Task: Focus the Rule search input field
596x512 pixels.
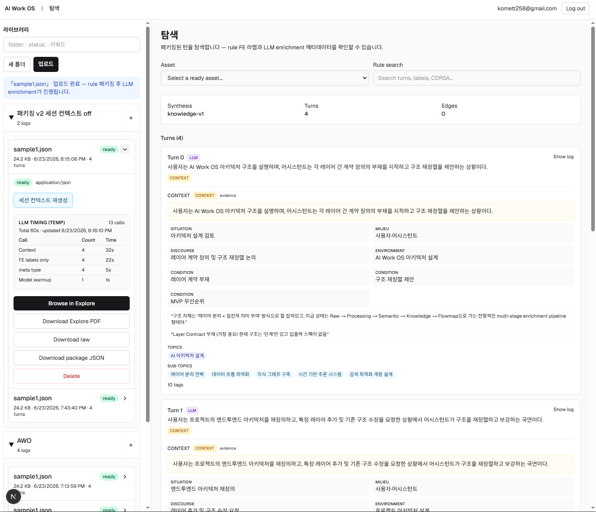Action: click(x=477, y=78)
